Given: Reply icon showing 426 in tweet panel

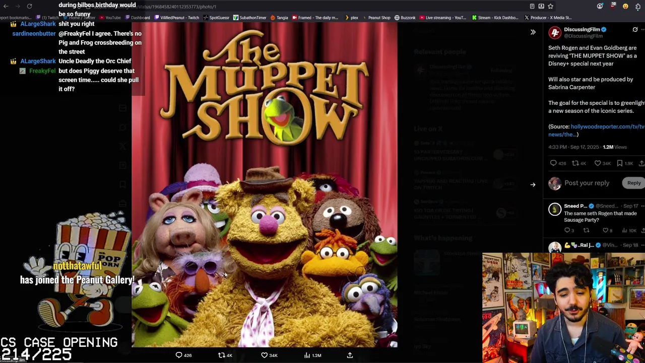Looking at the screenshot, I should point(553,163).
